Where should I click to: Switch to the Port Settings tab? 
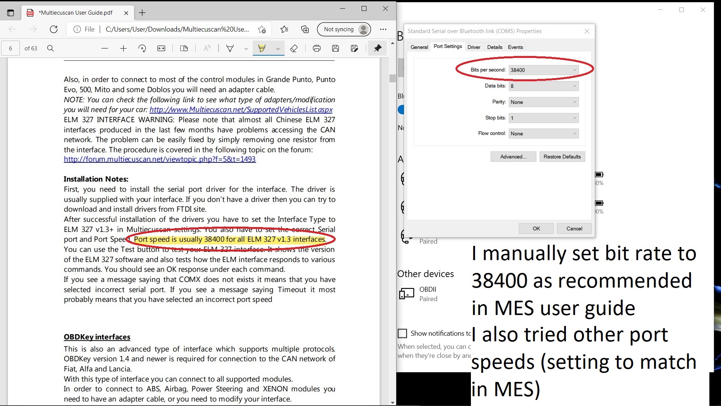[x=448, y=46]
